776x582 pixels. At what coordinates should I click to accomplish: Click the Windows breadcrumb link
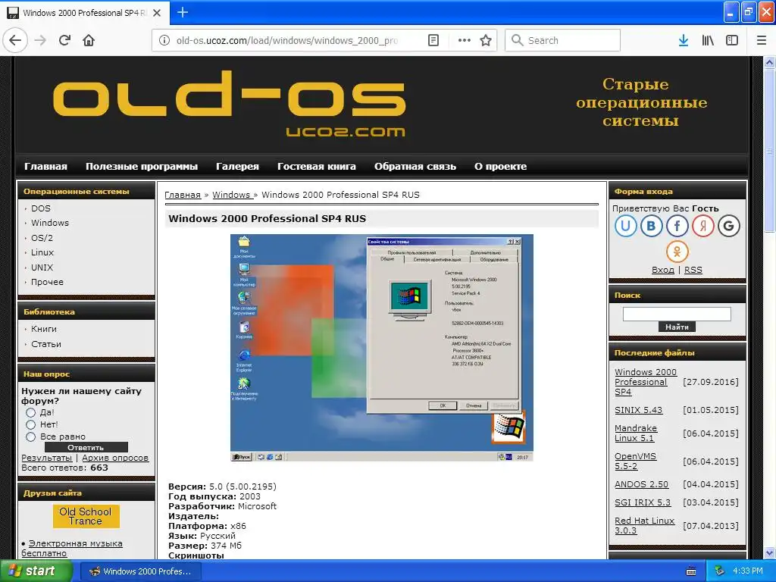231,195
